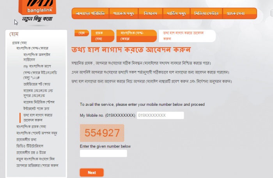
Task: Open the বিজনেস navigation menu
Action: (x=151, y=13)
